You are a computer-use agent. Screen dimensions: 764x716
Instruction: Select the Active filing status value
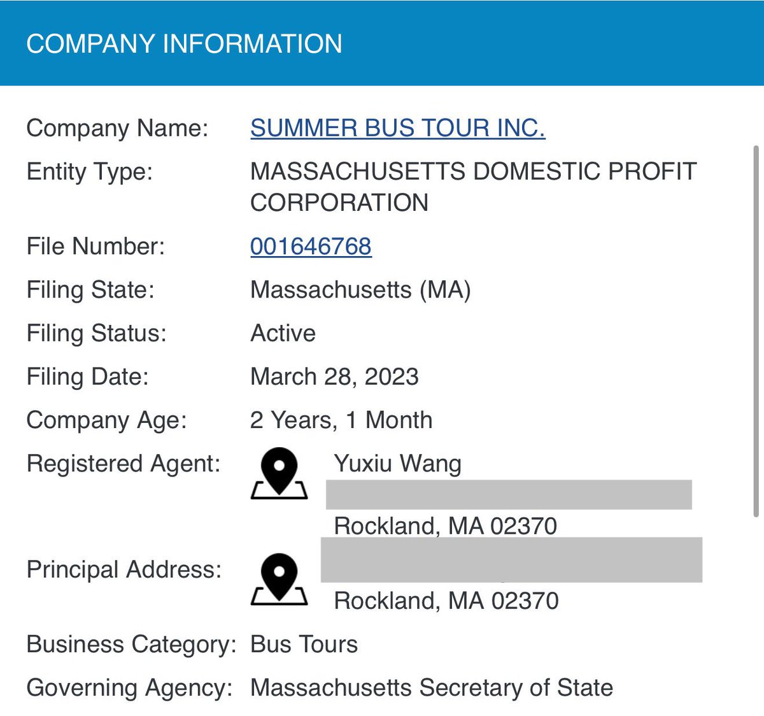click(x=283, y=333)
